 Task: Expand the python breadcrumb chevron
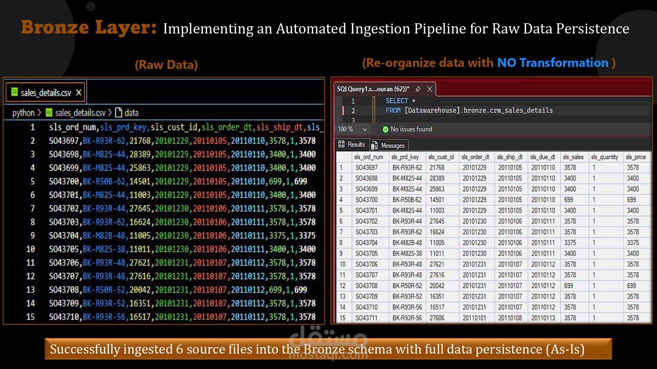coord(39,113)
